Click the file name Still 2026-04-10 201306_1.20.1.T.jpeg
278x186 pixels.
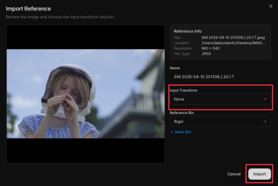coord(233,37)
